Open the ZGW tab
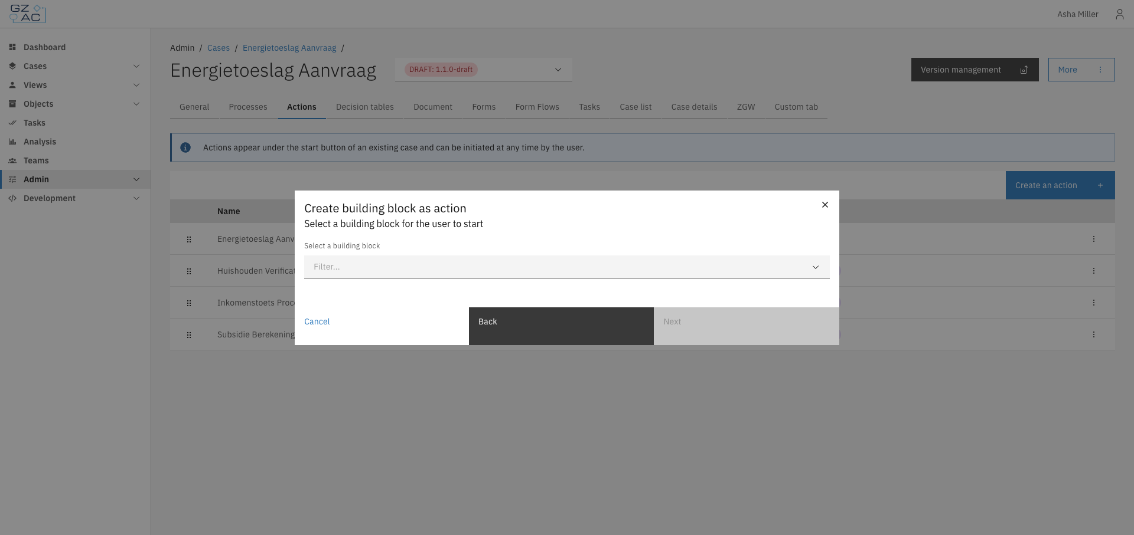 [746, 107]
